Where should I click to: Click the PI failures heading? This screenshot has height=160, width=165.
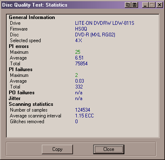click(21, 69)
